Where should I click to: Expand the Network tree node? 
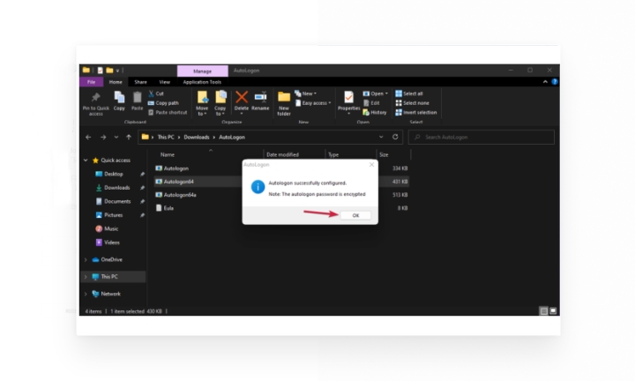click(86, 294)
